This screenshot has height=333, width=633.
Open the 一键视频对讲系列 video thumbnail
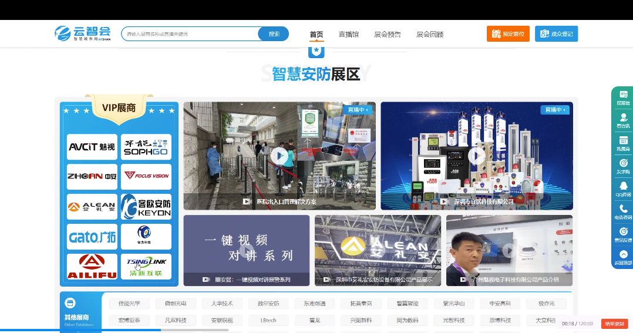[x=246, y=250]
